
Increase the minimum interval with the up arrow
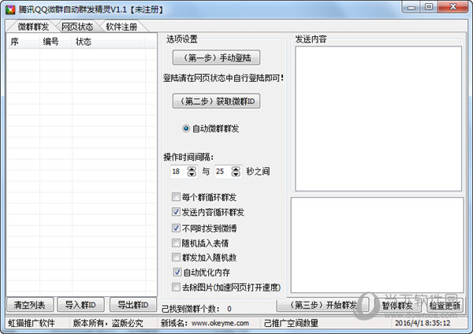192,169
